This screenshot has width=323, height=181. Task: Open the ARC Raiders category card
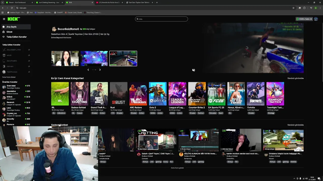coord(138,94)
